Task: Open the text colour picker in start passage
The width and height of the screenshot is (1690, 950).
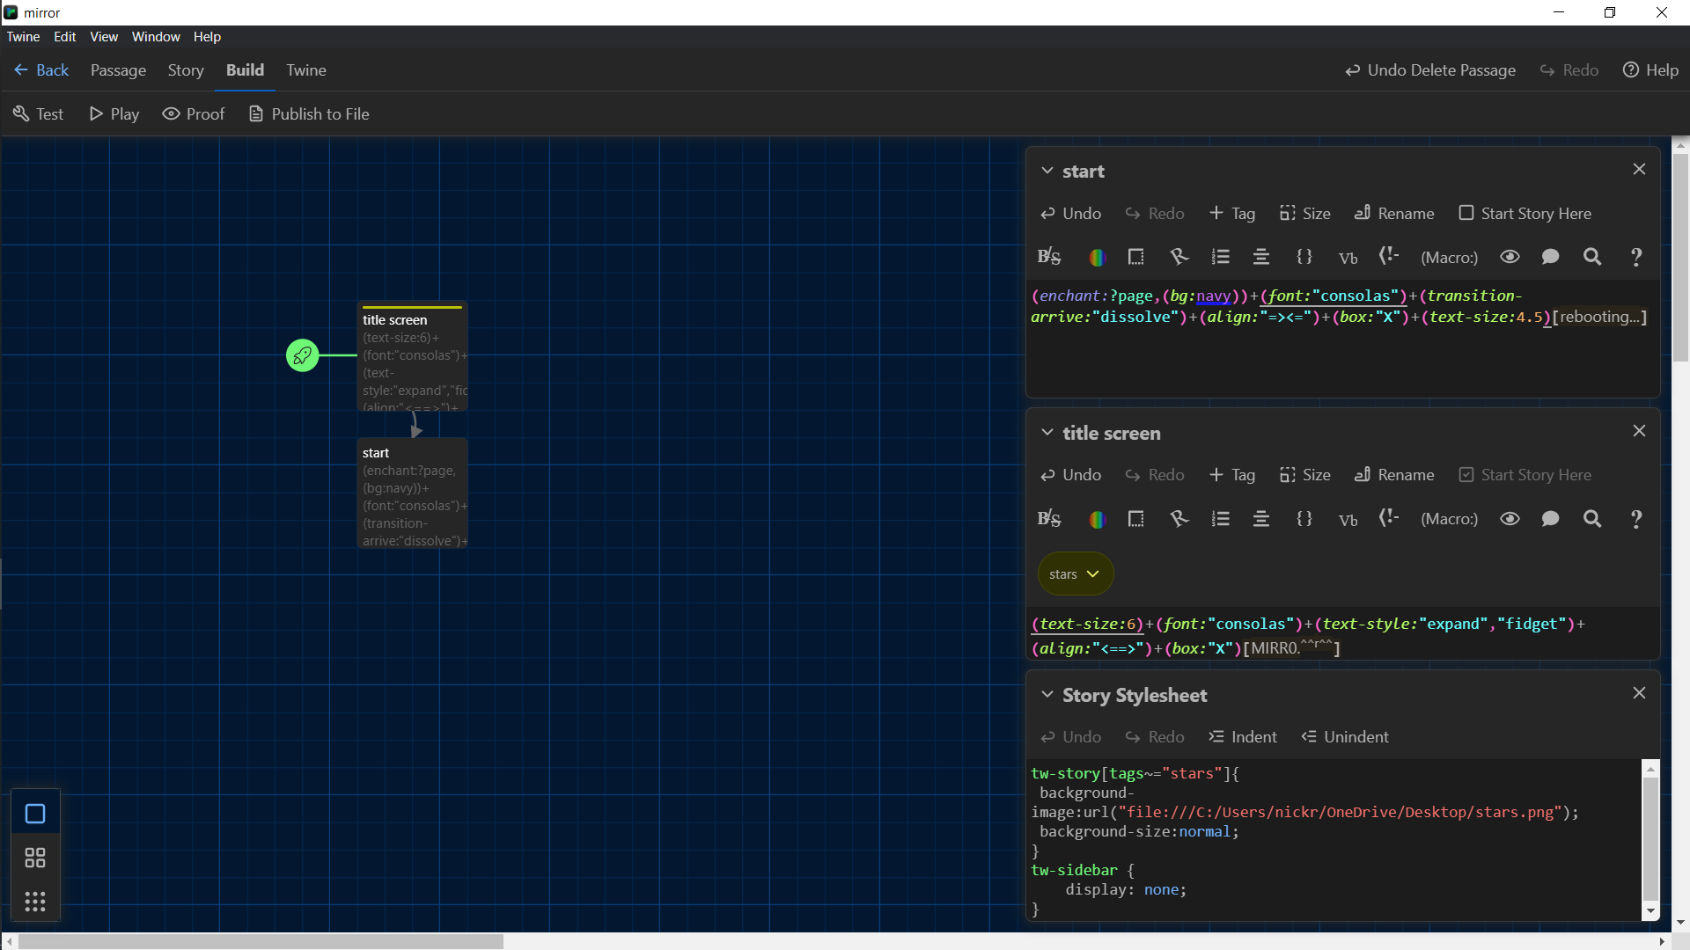Action: pyautogui.click(x=1097, y=256)
